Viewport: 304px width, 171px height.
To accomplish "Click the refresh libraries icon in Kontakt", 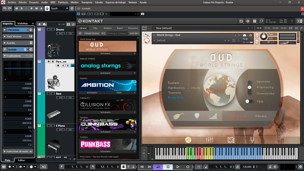I will (x=80, y=33).
